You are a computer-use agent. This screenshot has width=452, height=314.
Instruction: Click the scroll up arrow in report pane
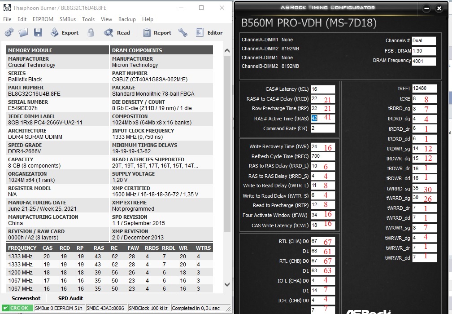click(x=227, y=51)
